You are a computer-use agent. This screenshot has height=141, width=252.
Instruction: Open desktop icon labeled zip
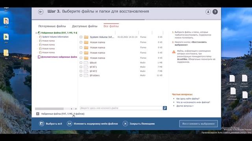6,54
